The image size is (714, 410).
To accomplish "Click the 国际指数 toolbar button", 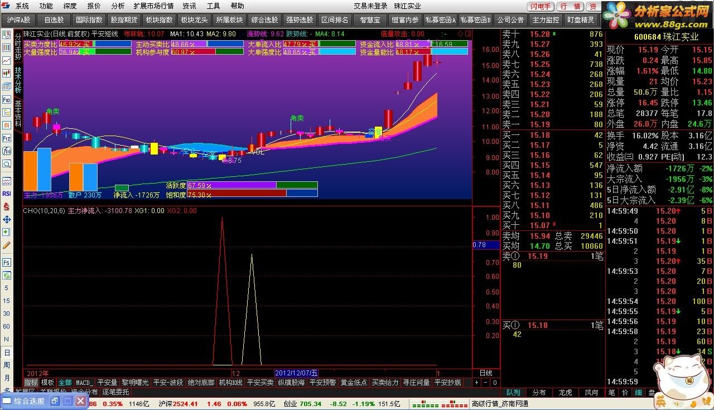I will click(89, 20).
